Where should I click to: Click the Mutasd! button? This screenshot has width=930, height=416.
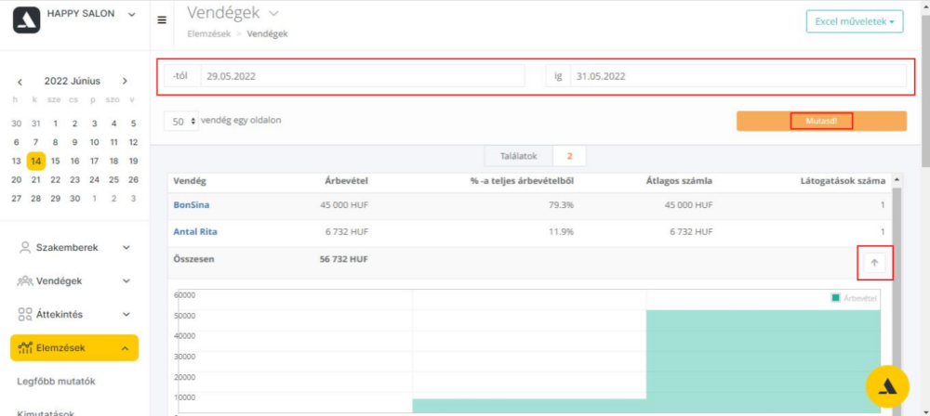pyautogui.click(x=821, y=121)
